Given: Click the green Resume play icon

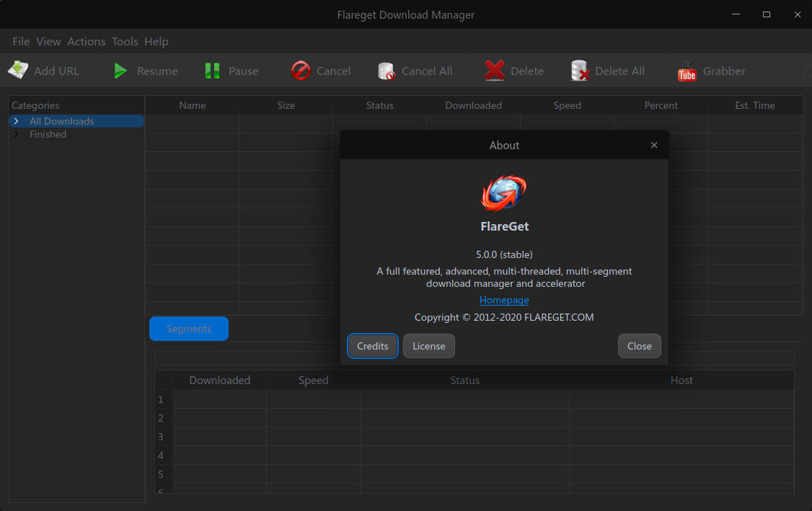Looking at the screenshot, I should pyautogui.click(x=120, y=71).
